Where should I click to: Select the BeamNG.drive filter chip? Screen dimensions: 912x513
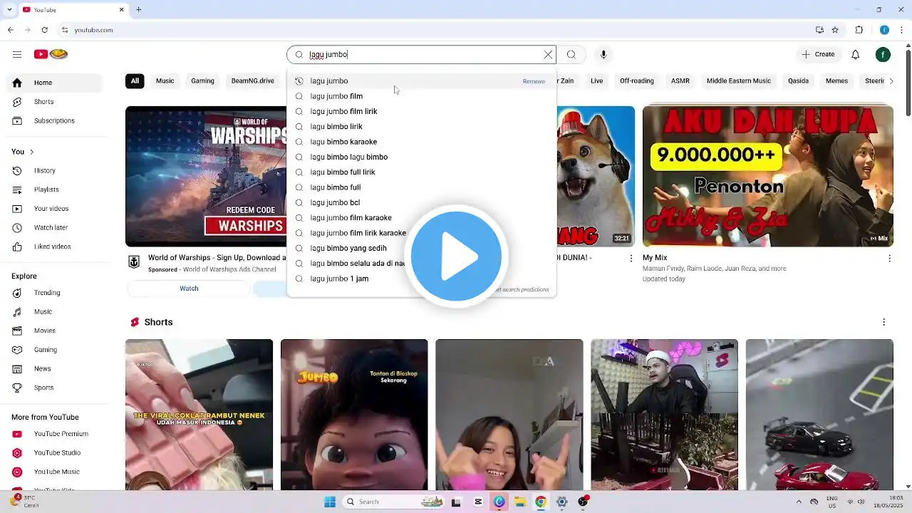(253, 81)
